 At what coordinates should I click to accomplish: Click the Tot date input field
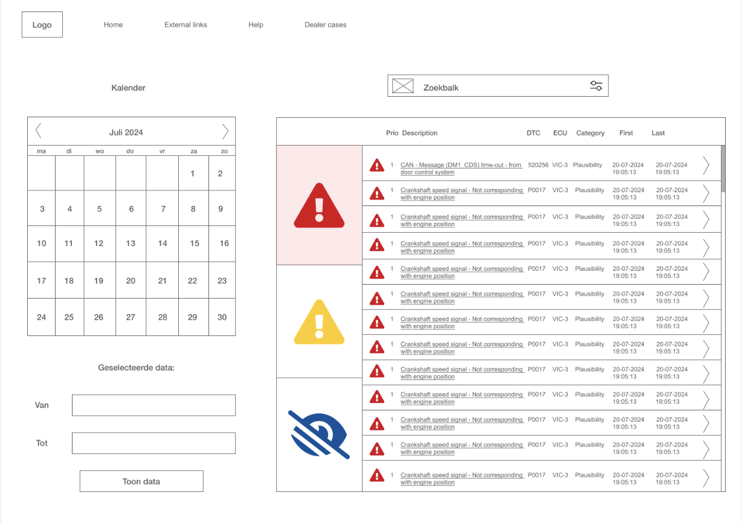[x=153, y=443]
